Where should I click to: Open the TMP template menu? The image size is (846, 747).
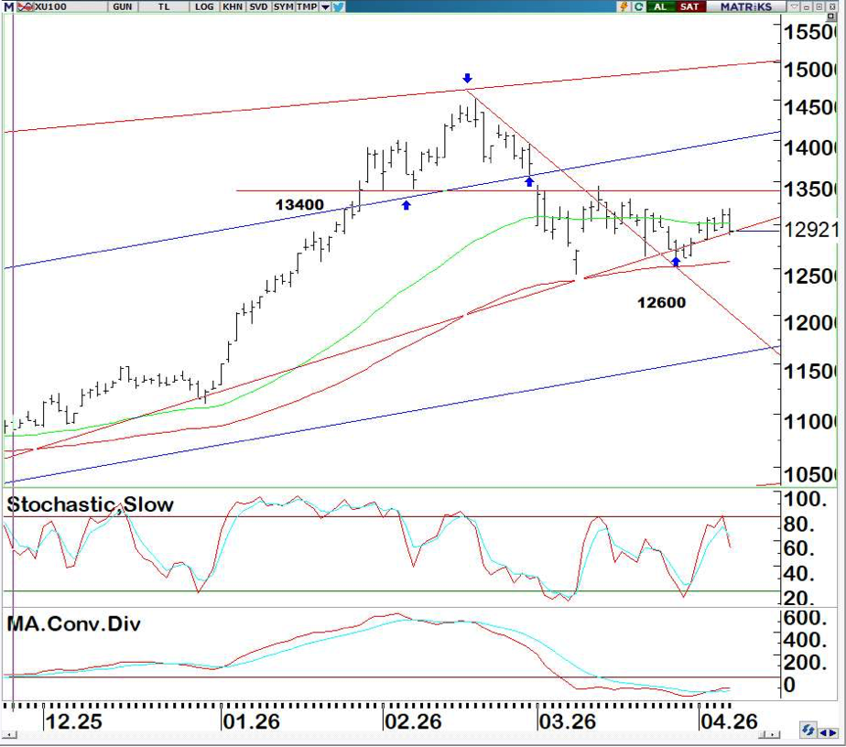pos(308,6)
